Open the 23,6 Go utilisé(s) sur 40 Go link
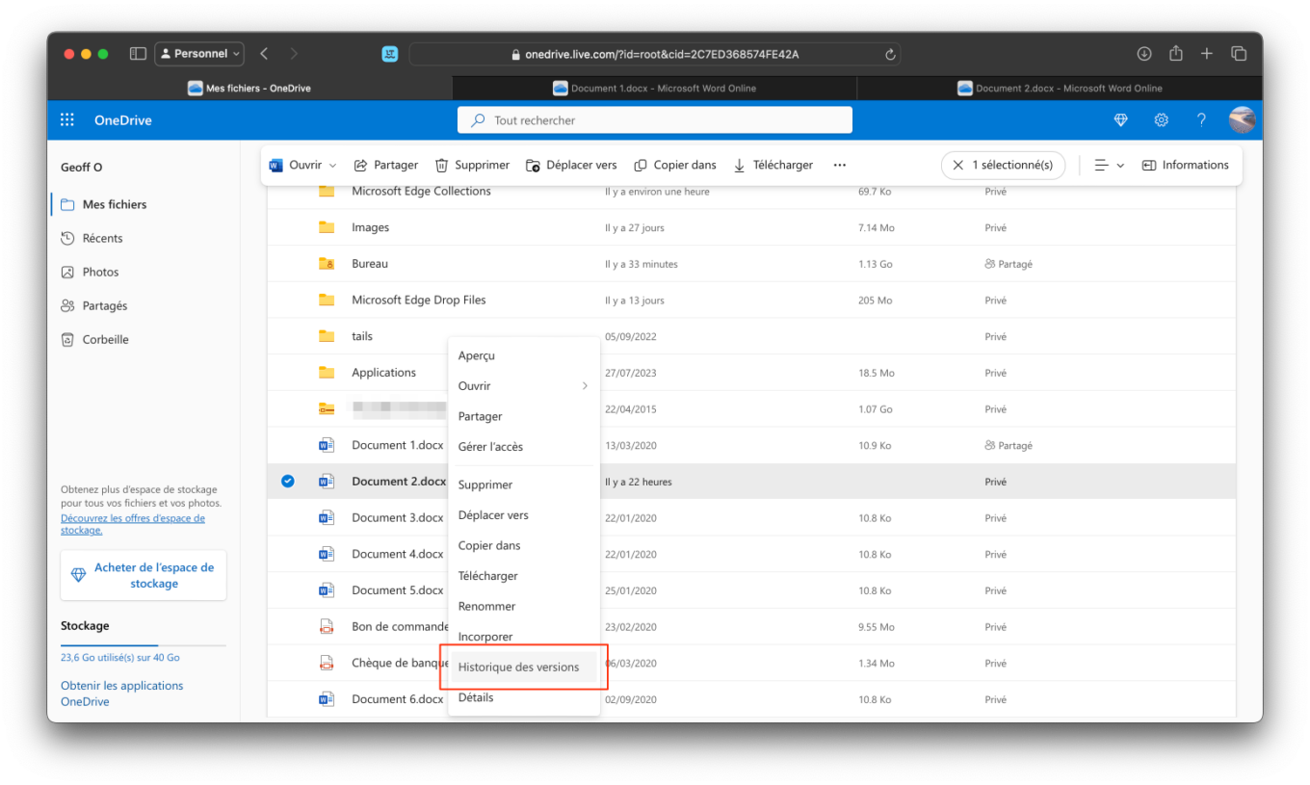 click(x=120, y=658)
